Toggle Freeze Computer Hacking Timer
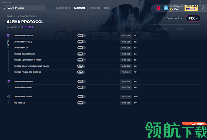Viewport: 207px width, 140px height. point(81,66)
